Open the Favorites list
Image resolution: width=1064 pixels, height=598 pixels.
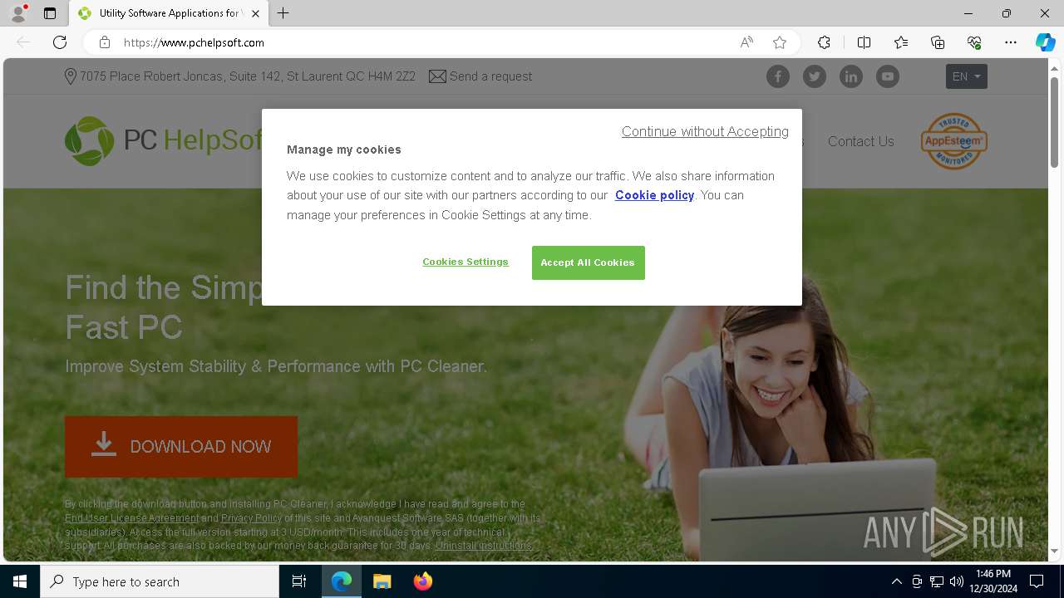click(x=901, y=42)
